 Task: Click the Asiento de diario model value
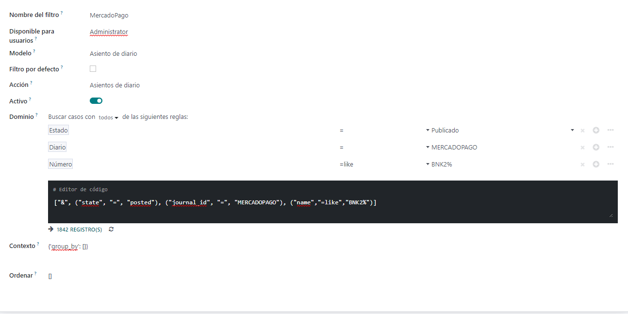pyautogui.click(x=114, y=54)
